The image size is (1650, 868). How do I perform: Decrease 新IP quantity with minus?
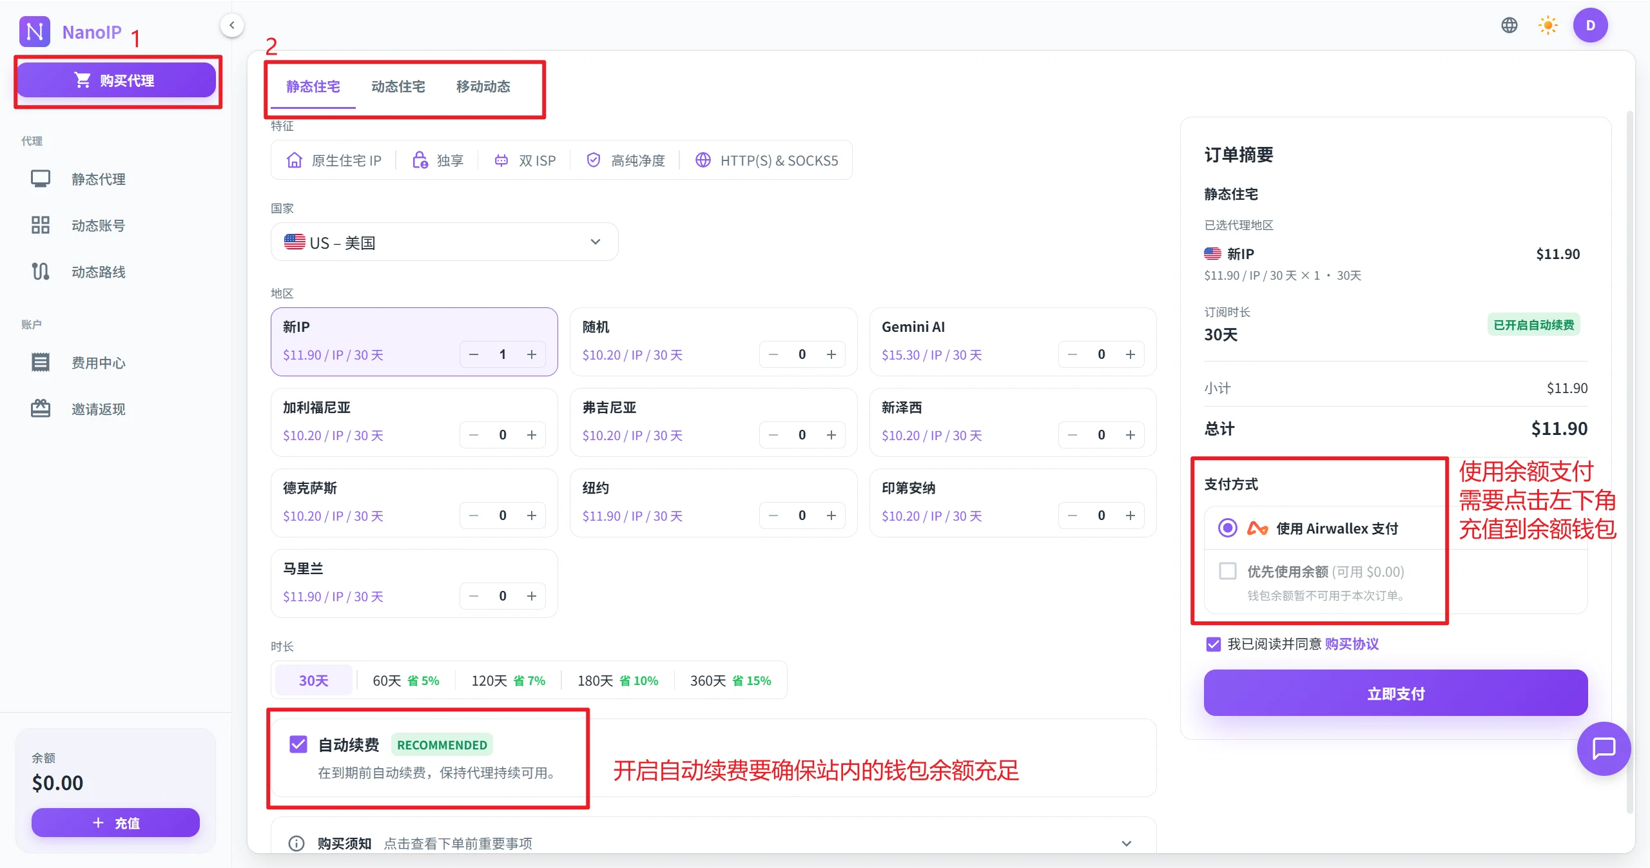(474, 354)
